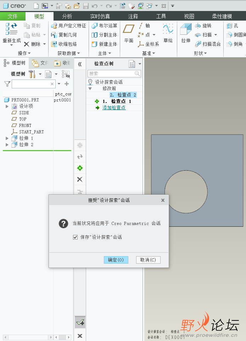This screenshot has width=246, height=341.
Task: Click 用户定义特征 user-defined feature
Action: pyautogui.click(x=68, y=26)
